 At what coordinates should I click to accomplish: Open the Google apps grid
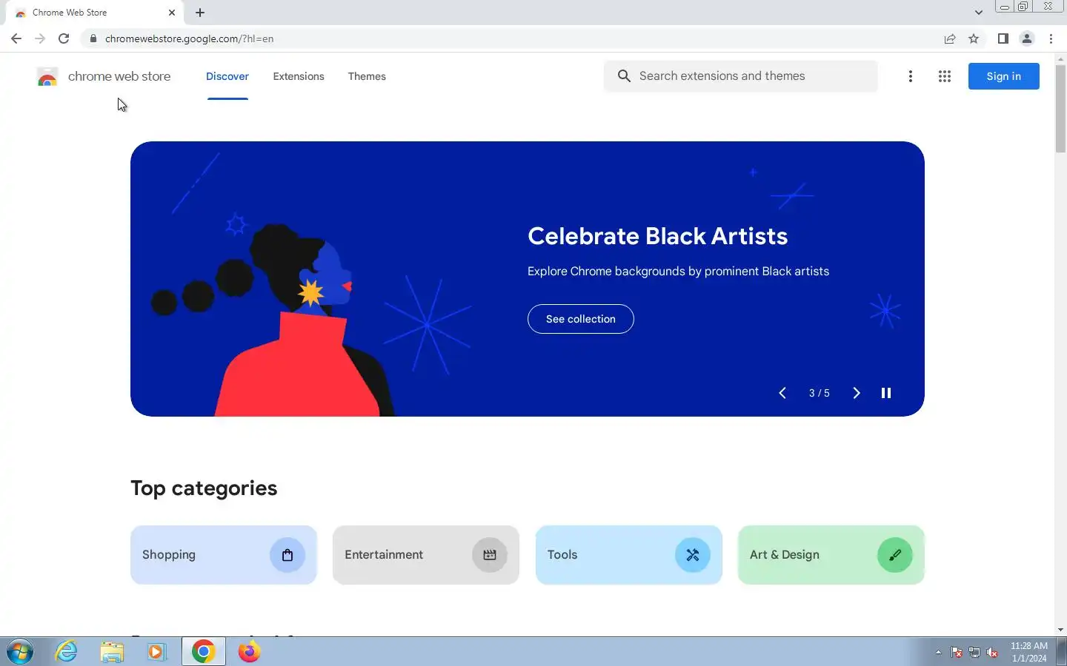click(945, 76)
